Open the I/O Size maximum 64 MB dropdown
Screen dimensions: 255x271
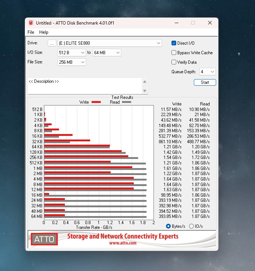(107, 52)
